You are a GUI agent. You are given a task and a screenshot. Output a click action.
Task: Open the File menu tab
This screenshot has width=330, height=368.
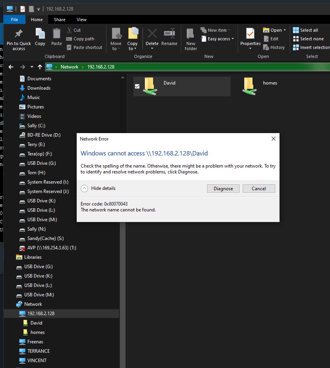(14, 20)
